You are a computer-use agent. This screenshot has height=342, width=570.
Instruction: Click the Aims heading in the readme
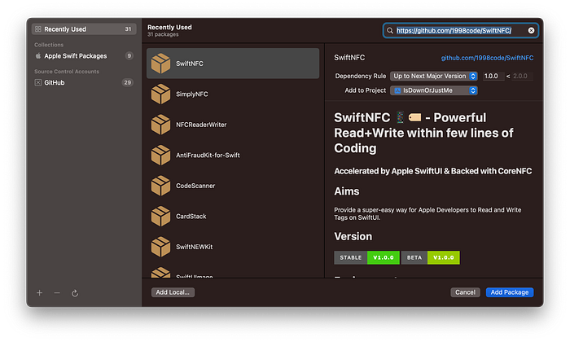click(x=346, y=191)
